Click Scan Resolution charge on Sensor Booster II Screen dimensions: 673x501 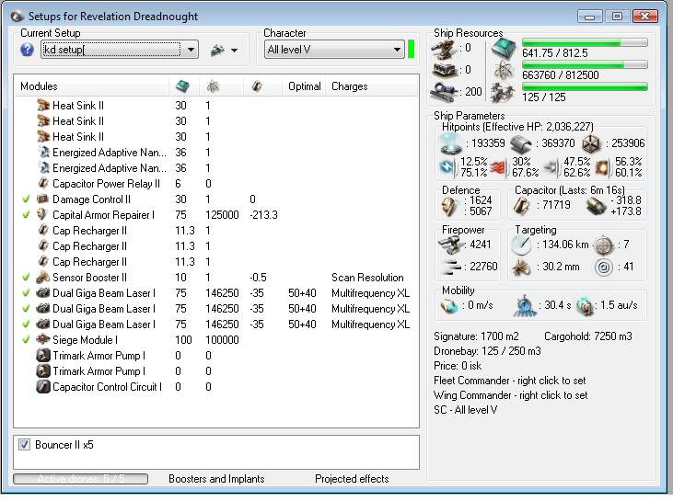click(367, 278)
